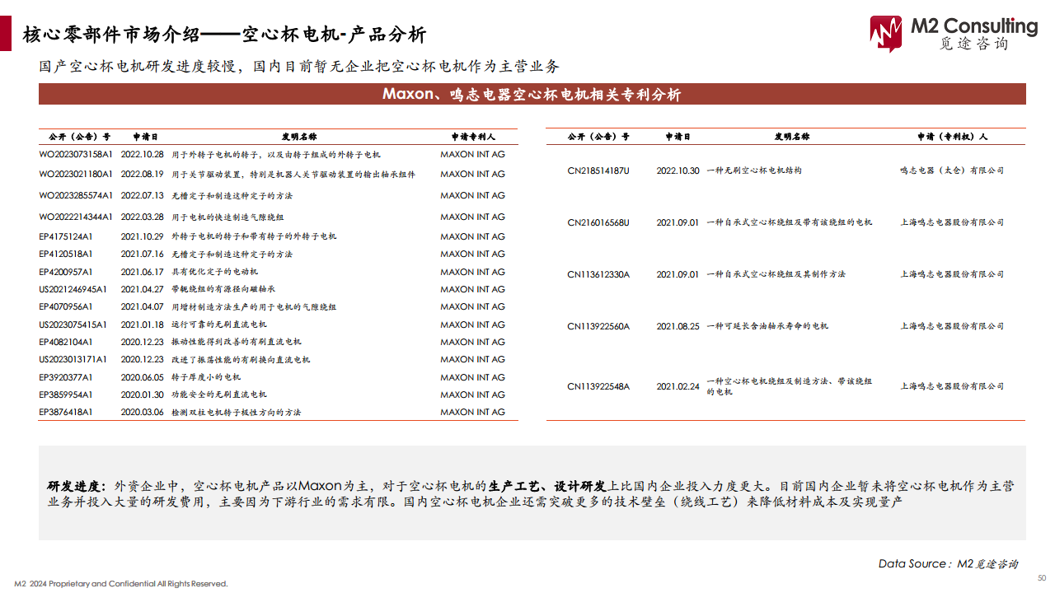This screenshot has width=1055, height=593.
Task: Click the application date 2022.03.28
Action: pyautogui.click(x=143, y=217)
